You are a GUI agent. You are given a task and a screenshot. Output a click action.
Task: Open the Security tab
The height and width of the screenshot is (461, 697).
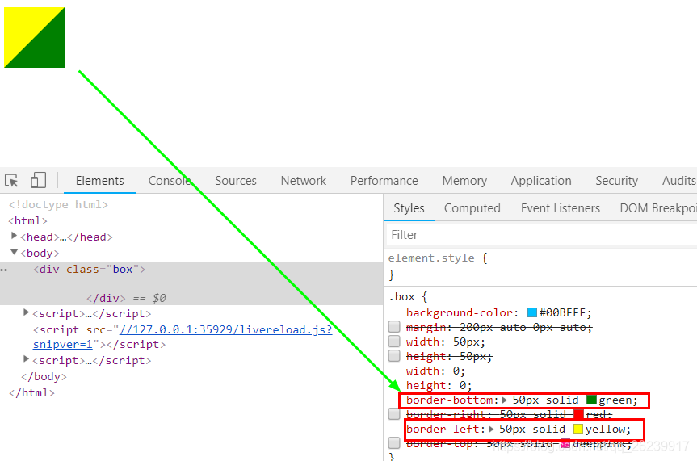tap(616, 181)
